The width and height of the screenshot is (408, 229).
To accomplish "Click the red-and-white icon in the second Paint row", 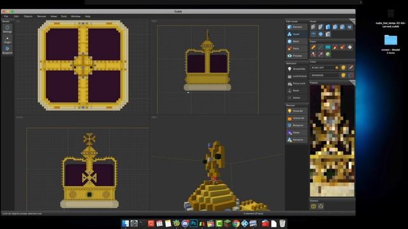I will coord(313,54).
